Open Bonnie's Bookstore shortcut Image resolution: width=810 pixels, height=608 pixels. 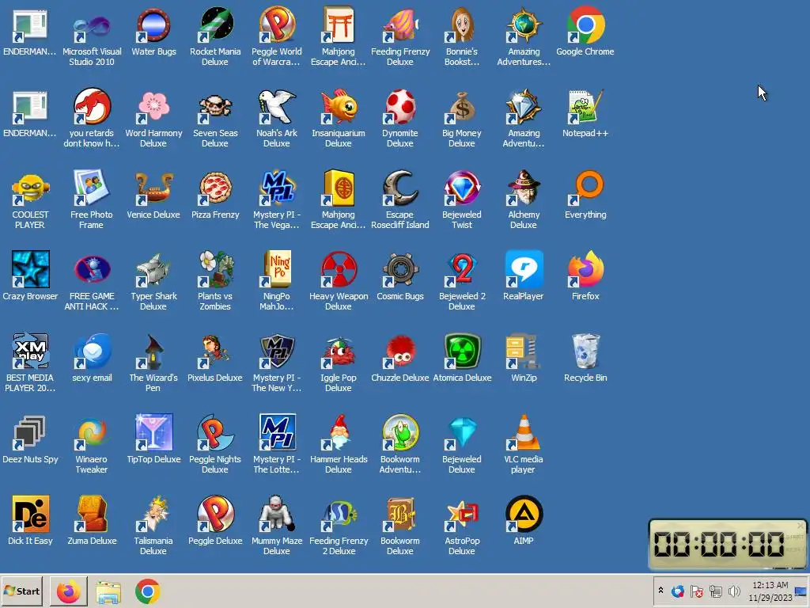coord(462,26)
